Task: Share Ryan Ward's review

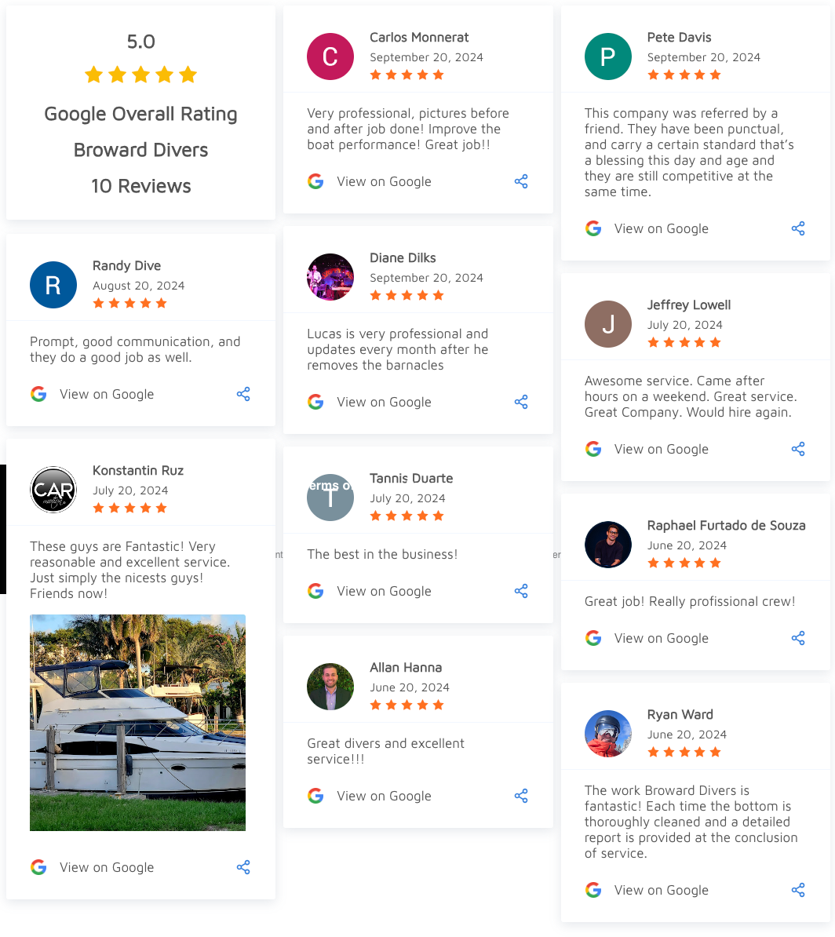Action: pyautogui.click(x=798, y=891)
